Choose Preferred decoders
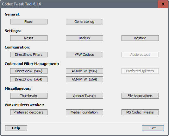 click(x=29, y=112)
